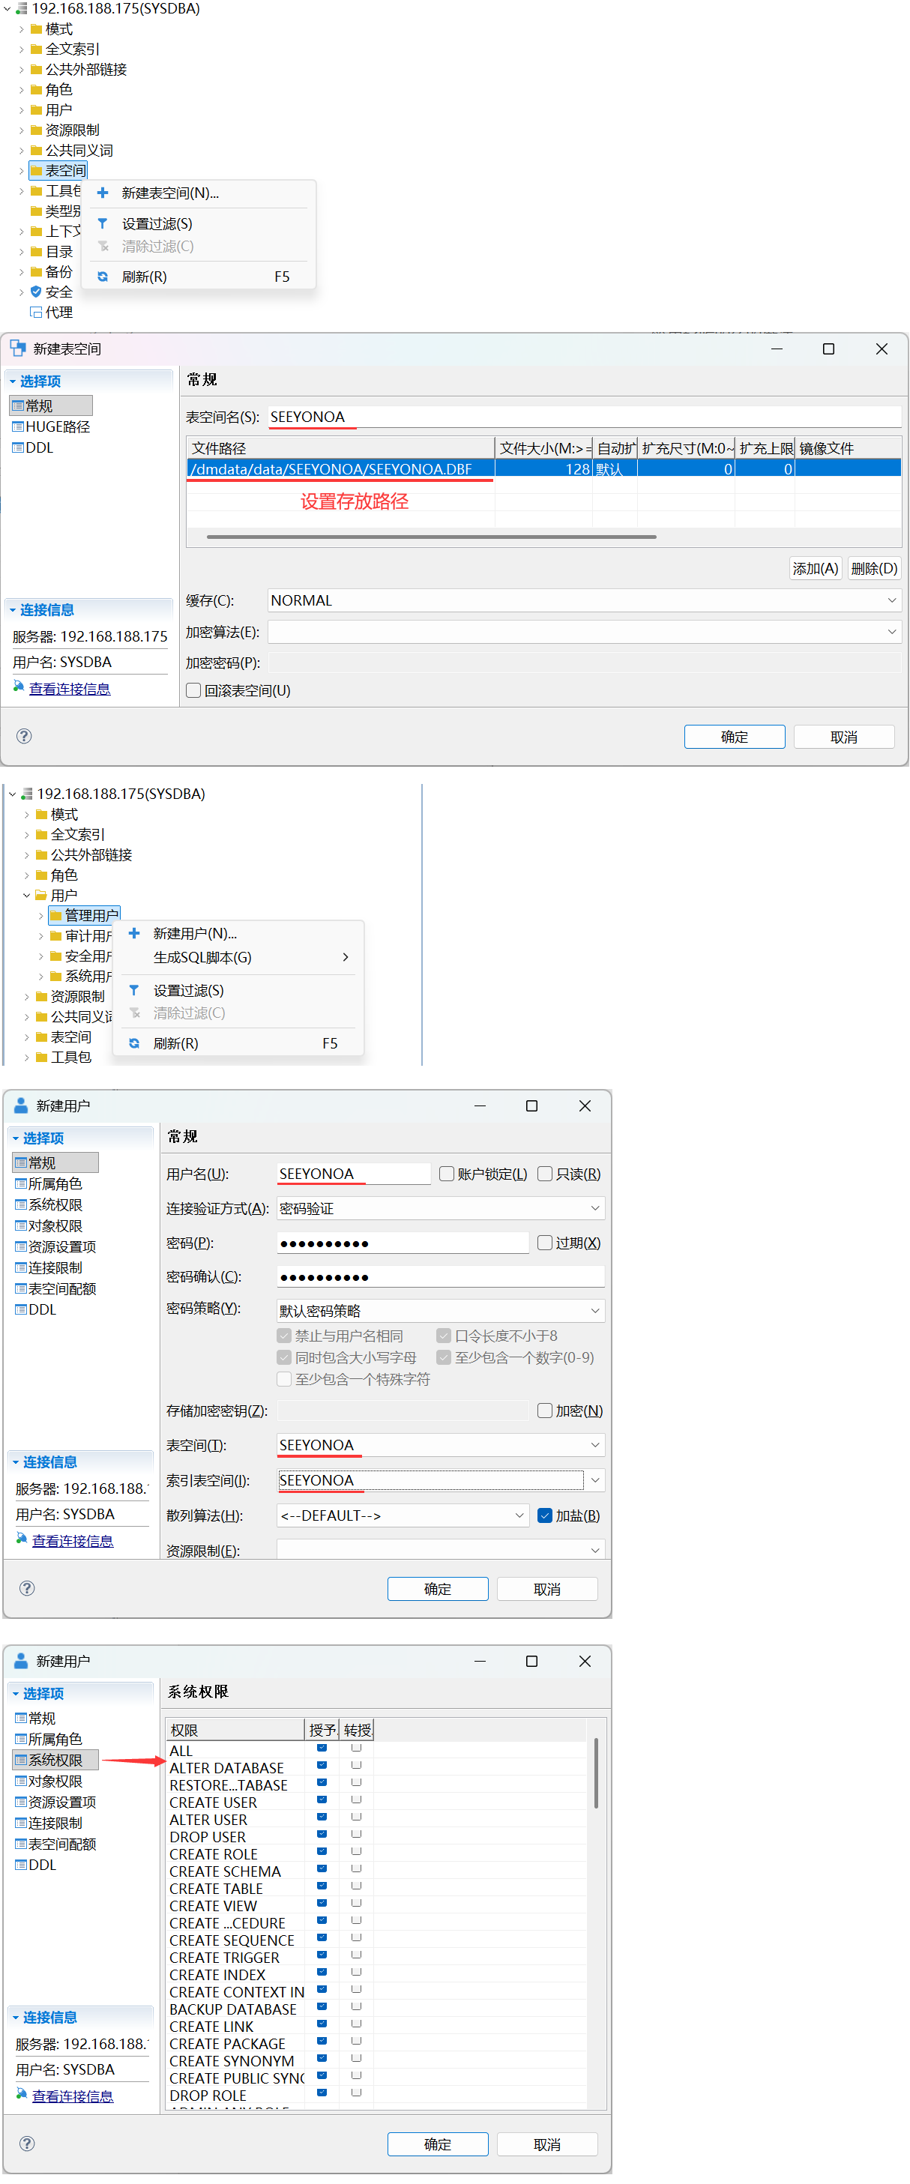The width and height of the screenshot is (910, 2184).
Task: Click the 系统权限 list vertical scrollbar
Action: point(596,1773)
